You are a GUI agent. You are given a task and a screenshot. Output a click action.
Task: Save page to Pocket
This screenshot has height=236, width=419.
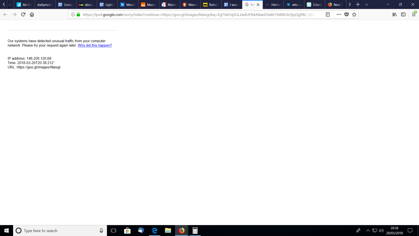click(346, 14)
